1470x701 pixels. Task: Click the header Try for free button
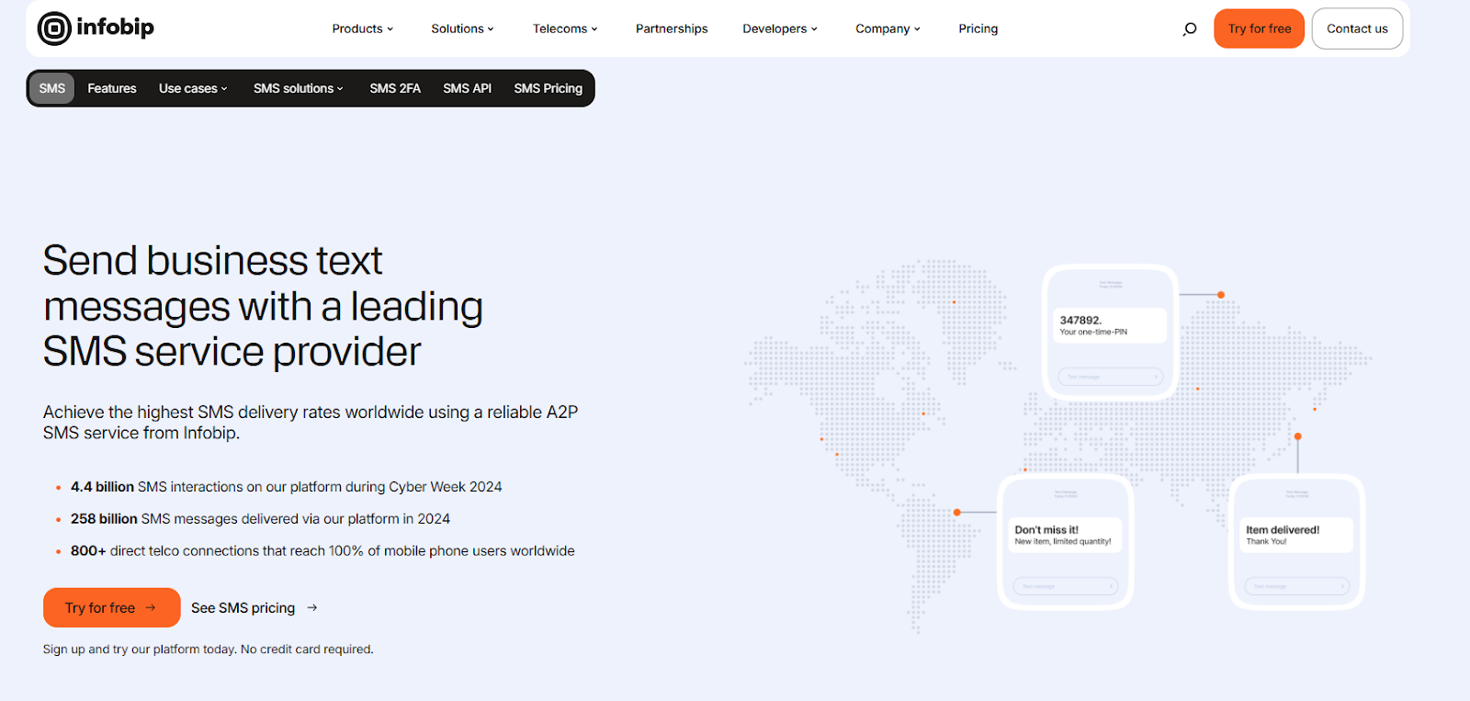point(1259,28)
